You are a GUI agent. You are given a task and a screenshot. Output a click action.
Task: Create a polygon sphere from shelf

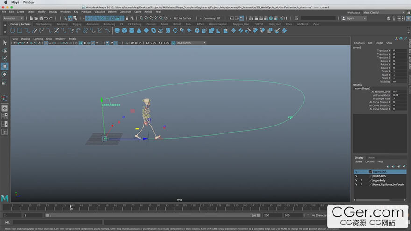[x=117, y=31]
